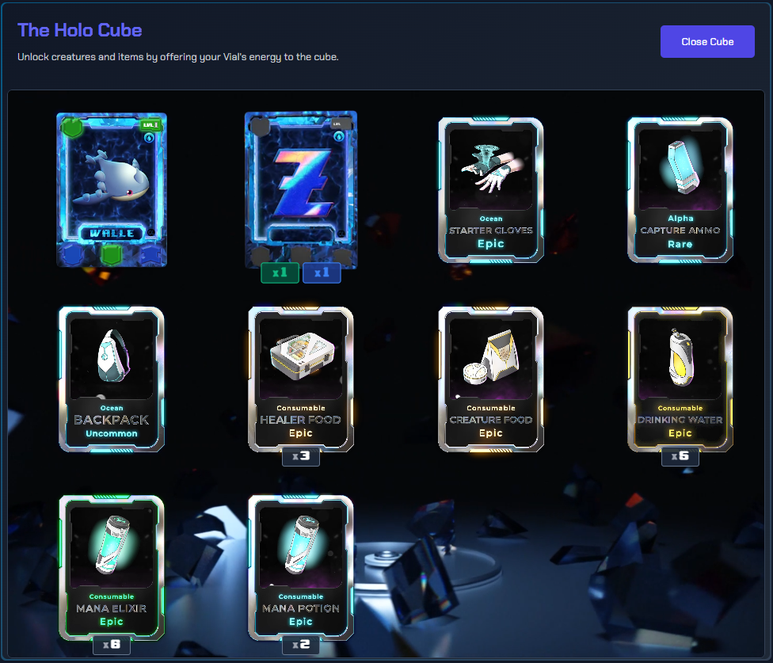
Task: Click the x6 count under Mana Elixir
Action: (x=112, y=645)
